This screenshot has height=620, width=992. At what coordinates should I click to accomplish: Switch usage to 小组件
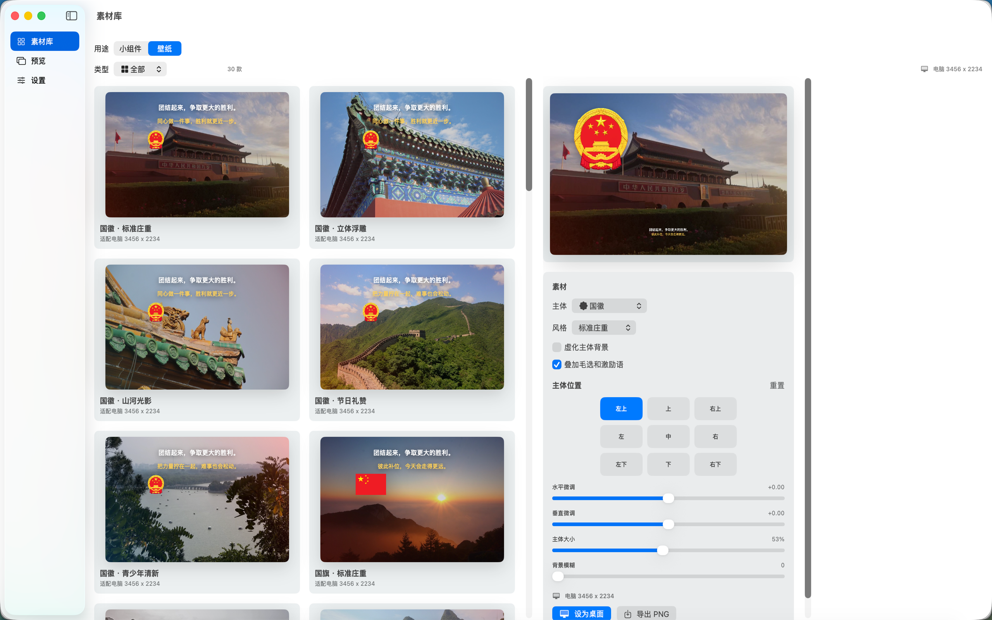click(130, 48)
